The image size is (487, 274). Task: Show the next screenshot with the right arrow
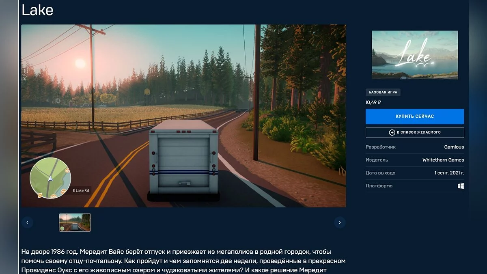pos(340,222)
